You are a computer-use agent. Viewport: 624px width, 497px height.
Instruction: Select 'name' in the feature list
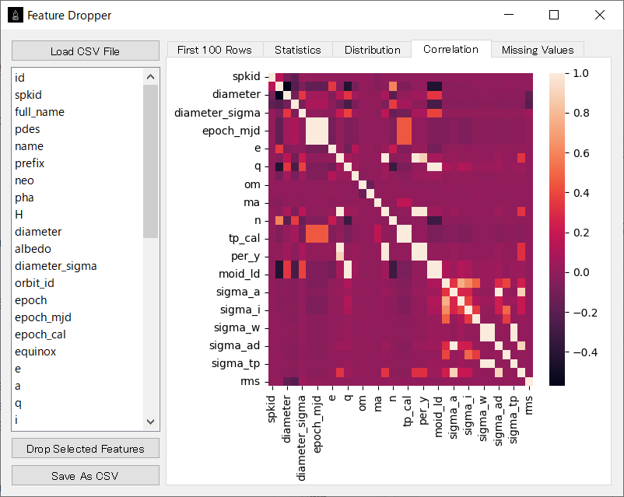pos(78,146)
